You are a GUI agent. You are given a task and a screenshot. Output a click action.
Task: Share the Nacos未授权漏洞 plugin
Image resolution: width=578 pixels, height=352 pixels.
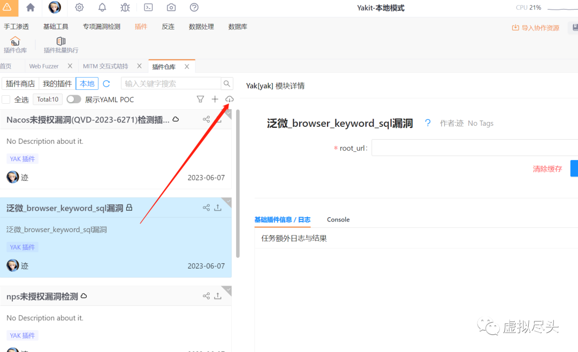pyautogui.click(x=206, y=119)
